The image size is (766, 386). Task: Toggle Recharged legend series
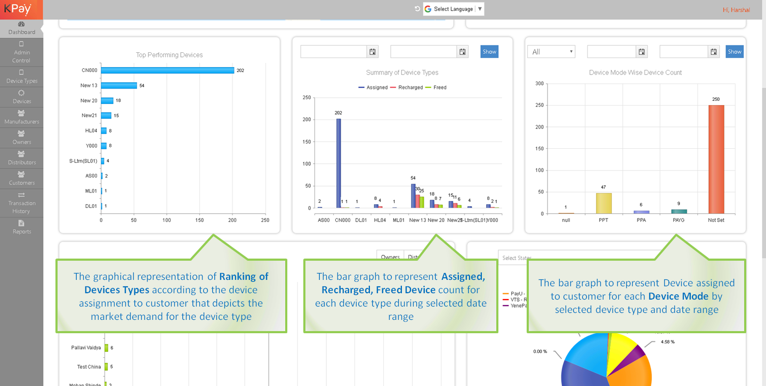pyautogui.click(x=406, y=87)
